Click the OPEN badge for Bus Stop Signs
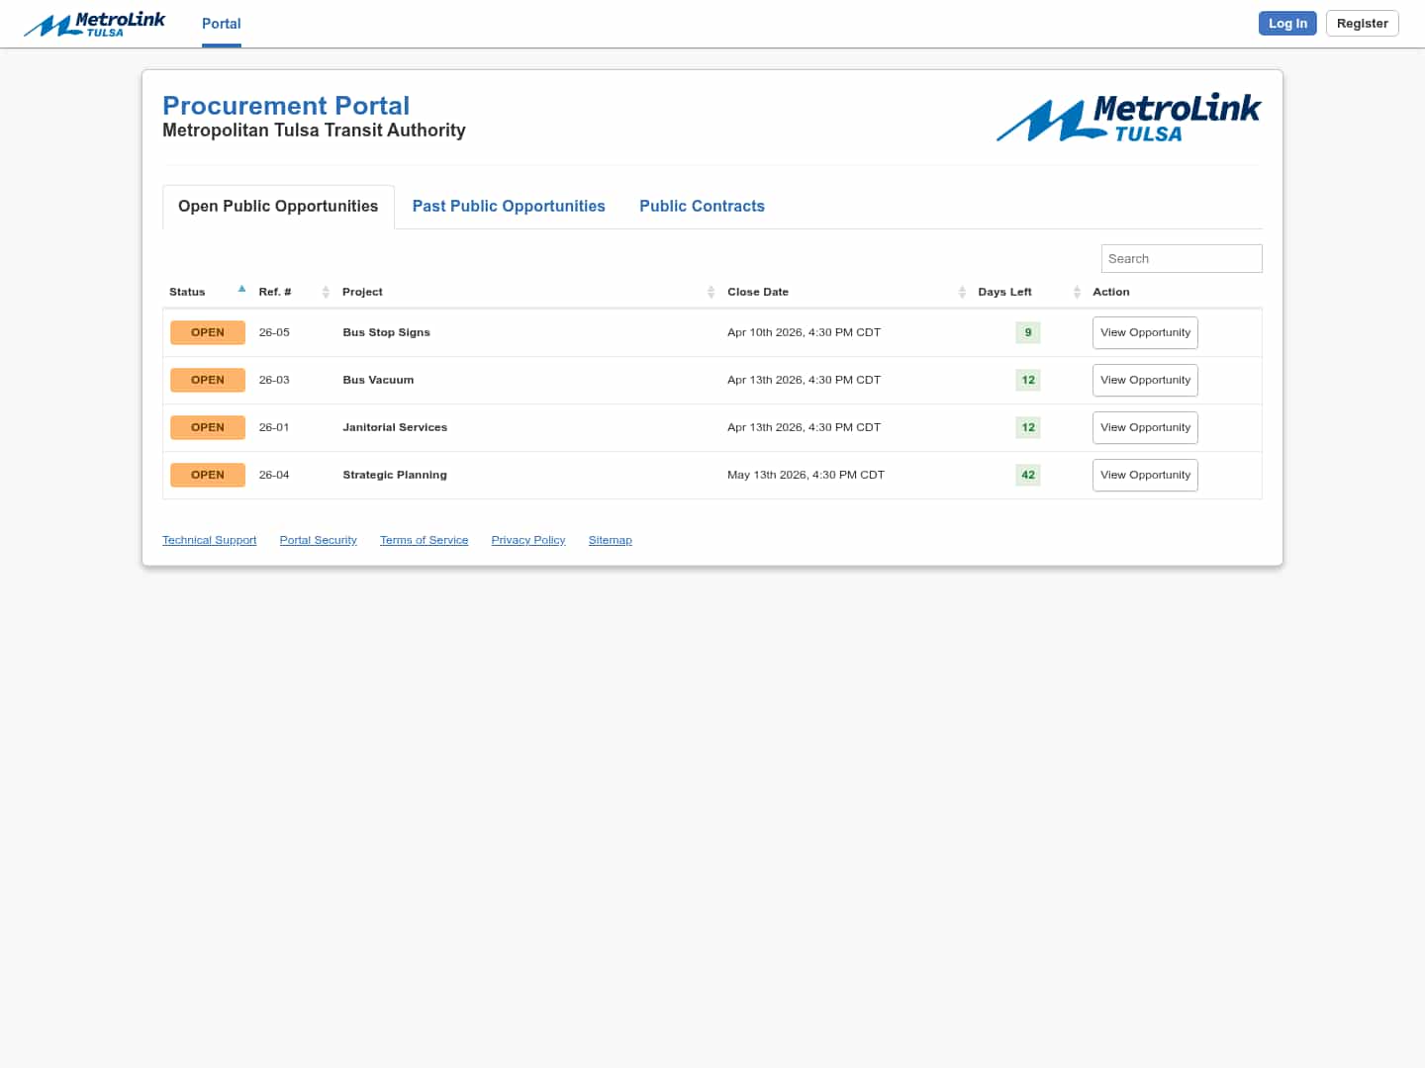The height and width of the screenshot is (1068, 1425). coord(208,332)
